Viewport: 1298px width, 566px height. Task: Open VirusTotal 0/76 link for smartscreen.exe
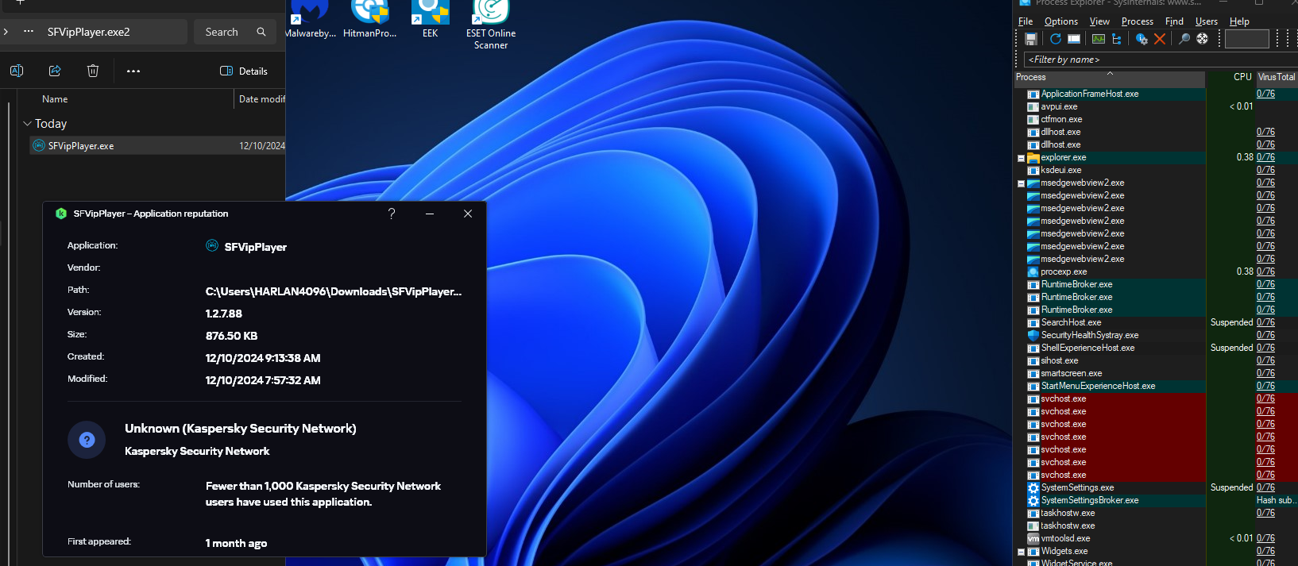click(1265, 373)
